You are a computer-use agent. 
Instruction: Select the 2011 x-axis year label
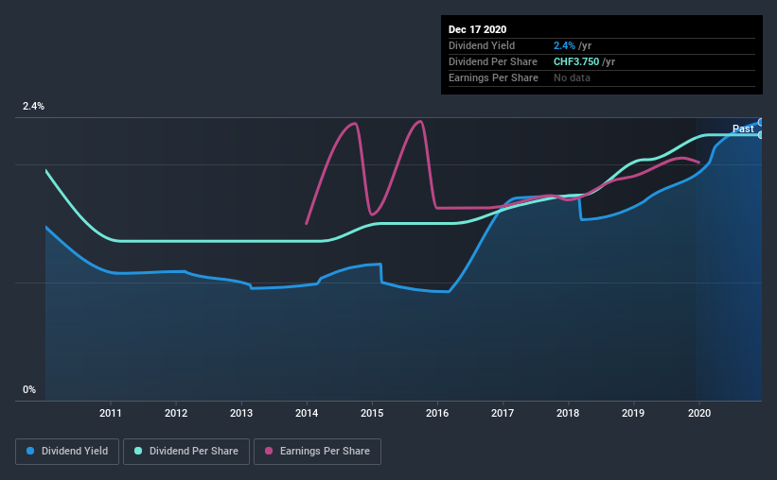tap(111, 413)
